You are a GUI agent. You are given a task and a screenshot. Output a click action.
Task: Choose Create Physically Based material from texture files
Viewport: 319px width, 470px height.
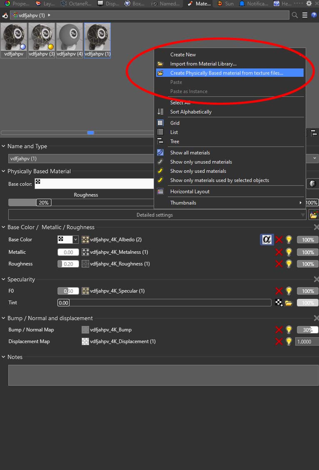[229, 73]
